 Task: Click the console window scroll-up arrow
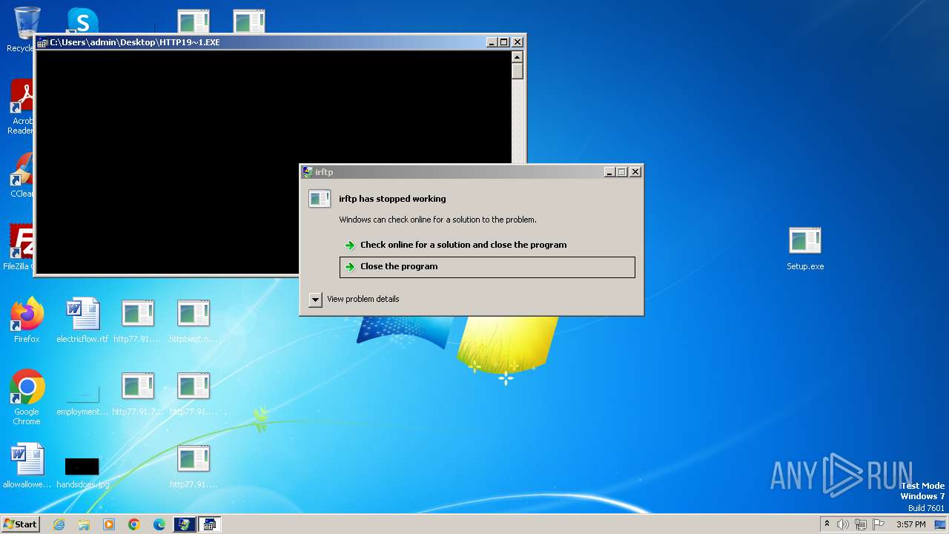click(x=518, y=57)
